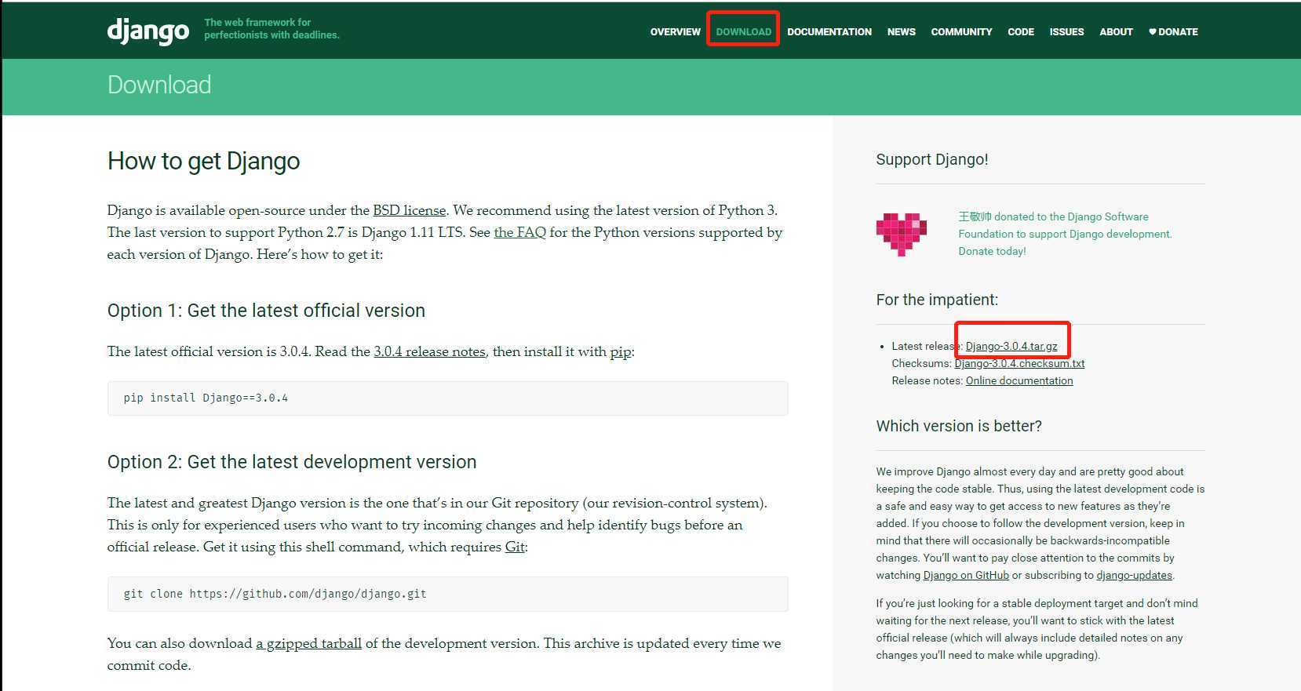The height and width of the screenshot is (691, 1301).
Task: Click the For the impatient: heading
Action: point(937,300)
